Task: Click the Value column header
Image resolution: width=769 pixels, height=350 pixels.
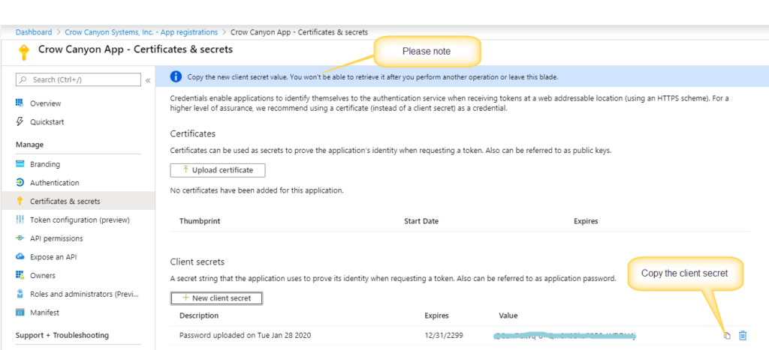Action: tap(508, 316)
